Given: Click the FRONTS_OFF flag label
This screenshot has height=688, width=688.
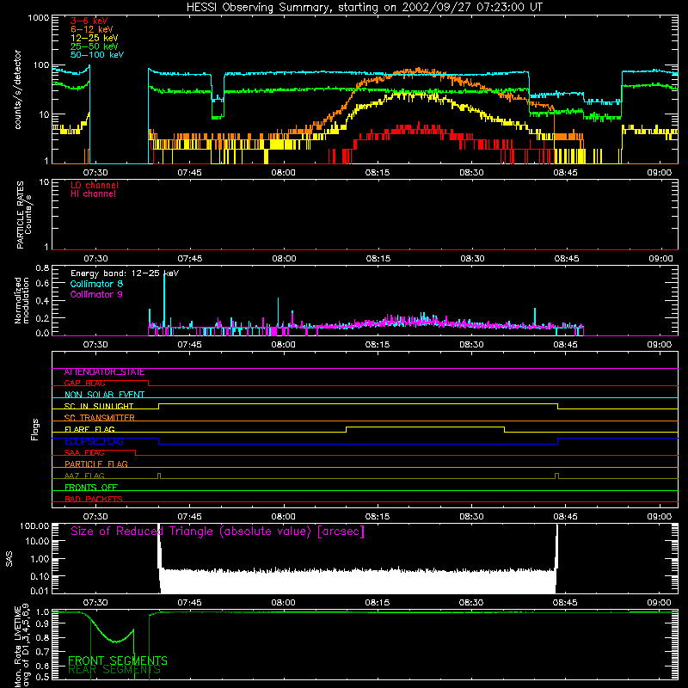Looking at the screenshot, I should point(91,488).
